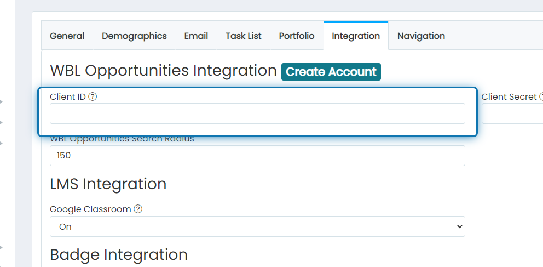Open the Navigation tab
This screenshot has height=267, width=543.
pyautogui.click(x=421, y=36)
